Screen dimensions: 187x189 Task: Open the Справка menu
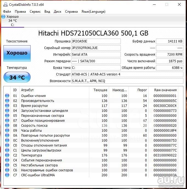pyautogui.click(x=71, y=12)
